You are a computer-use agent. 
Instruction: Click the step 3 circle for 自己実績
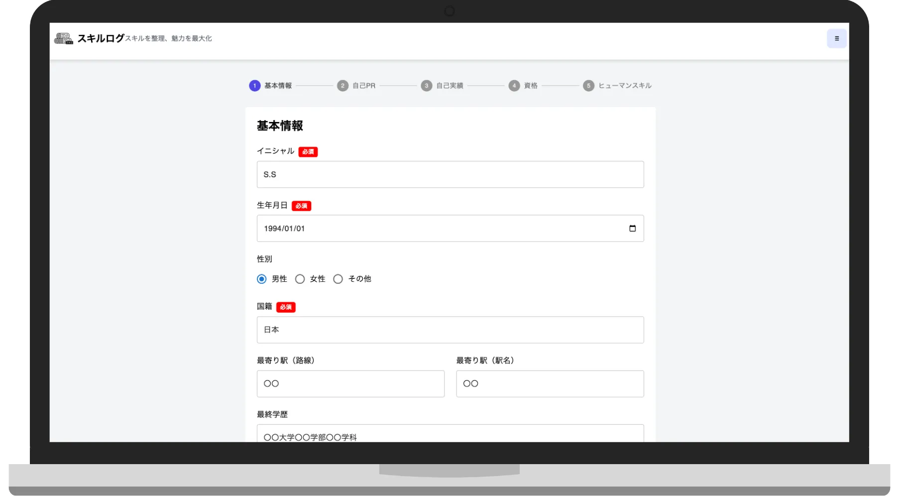[427, 86]
